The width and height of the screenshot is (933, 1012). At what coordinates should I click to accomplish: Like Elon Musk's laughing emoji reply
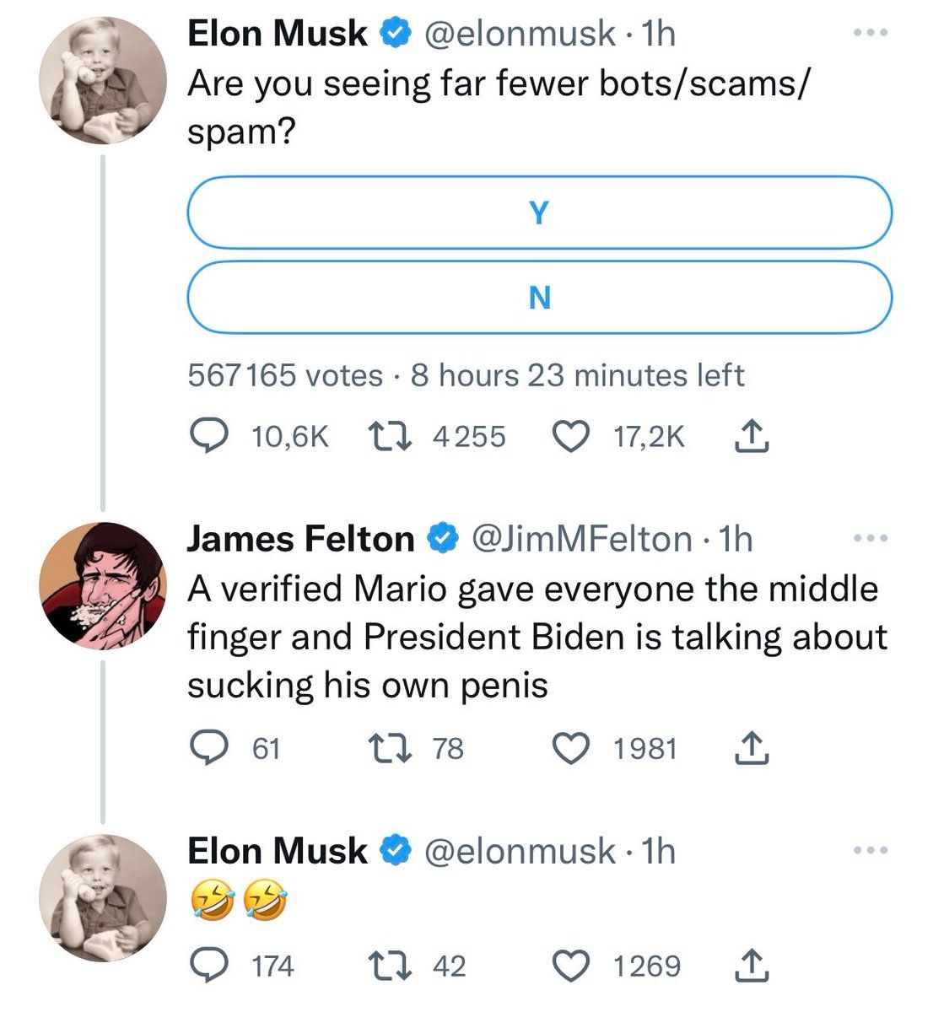[x=570, y=966]
